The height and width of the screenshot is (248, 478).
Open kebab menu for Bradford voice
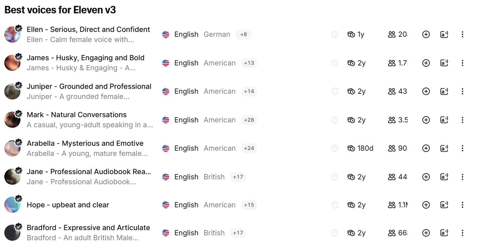click(x=462, y=233)
